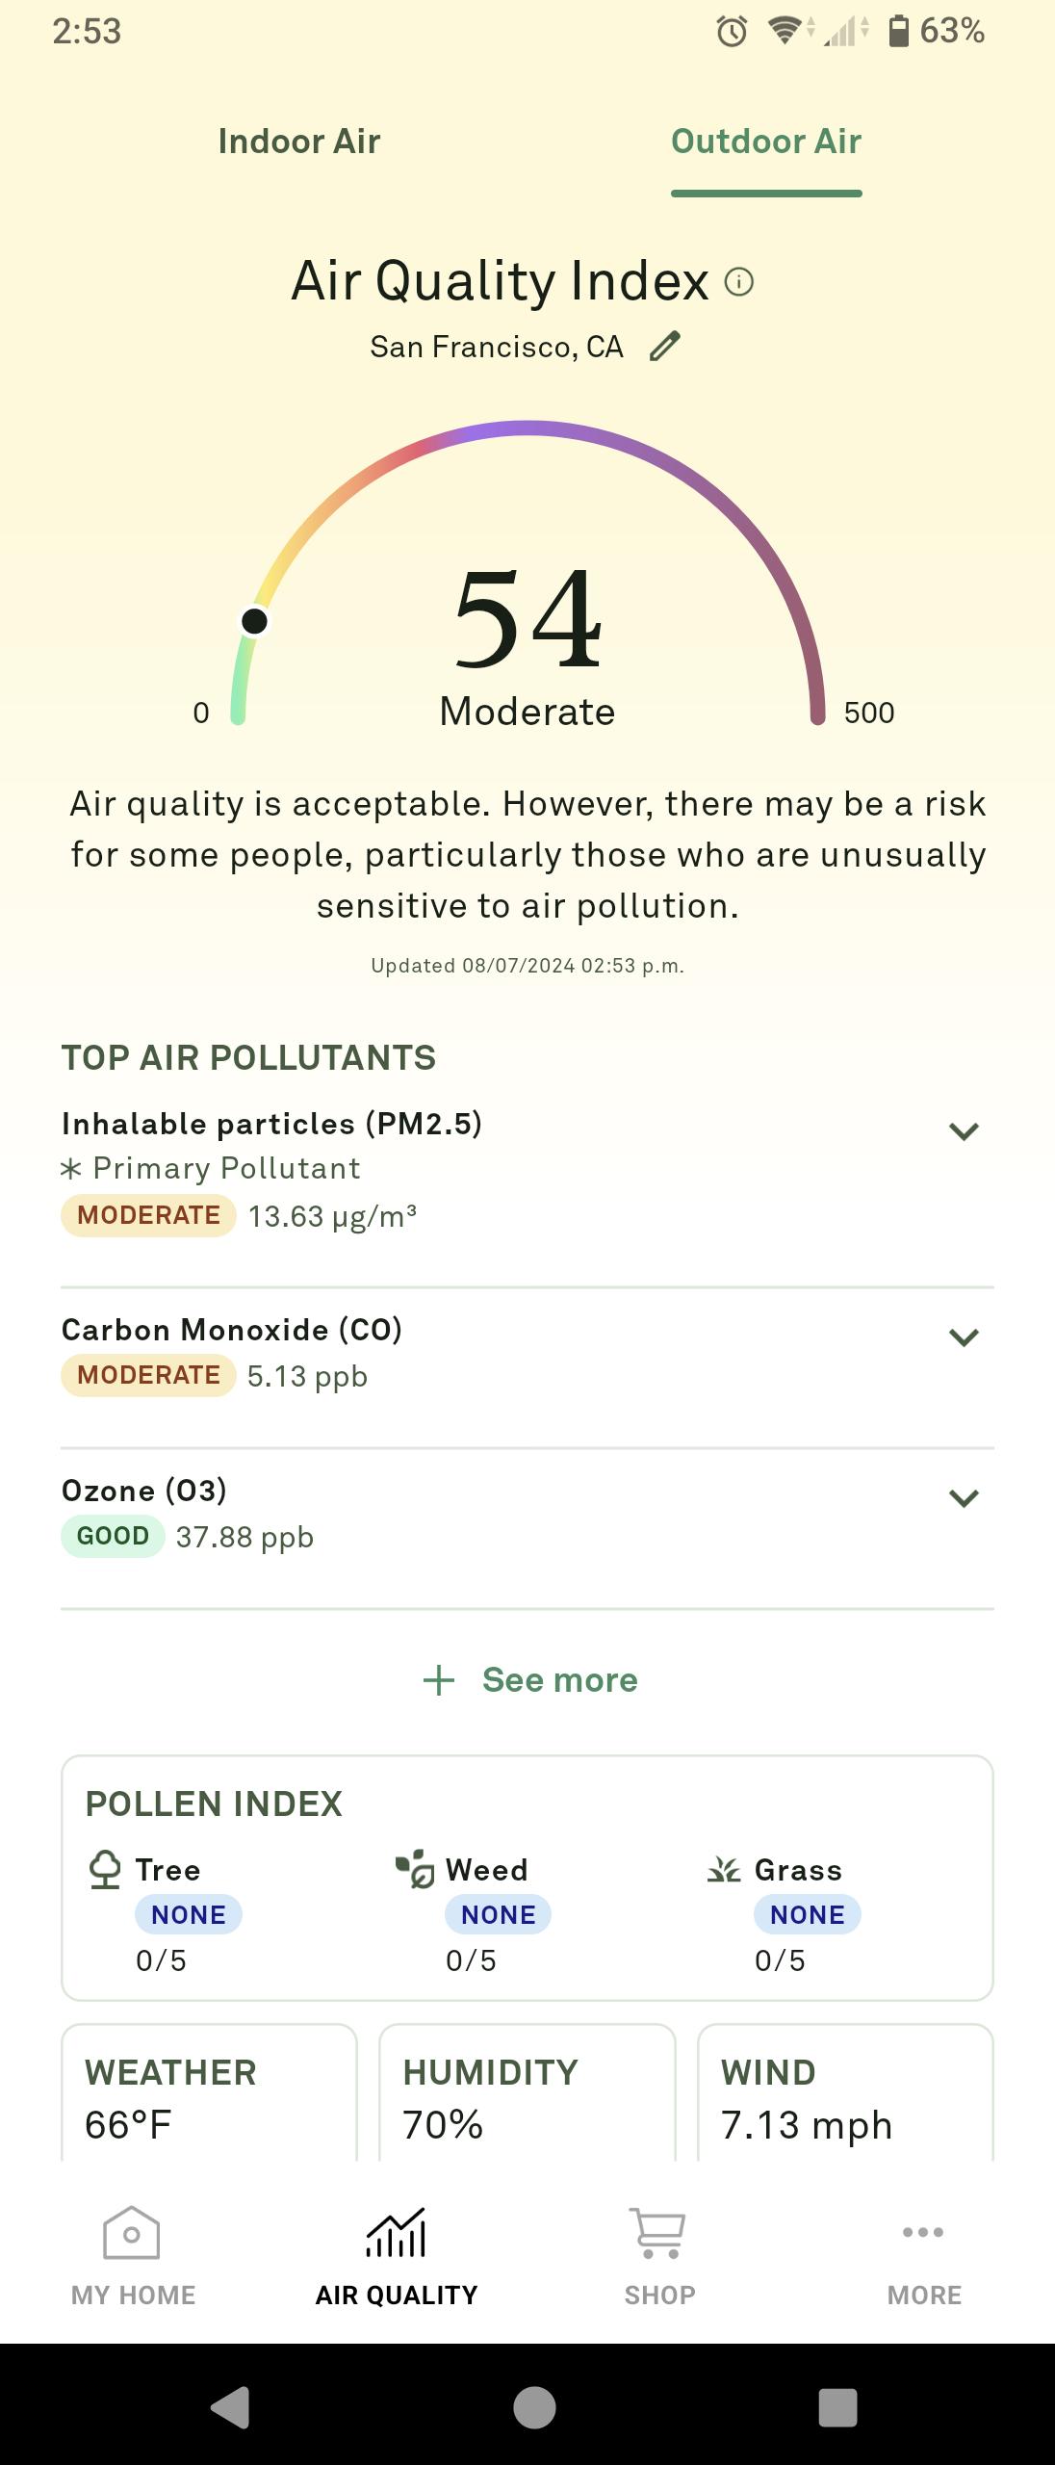This screenshot has width=1055, height=2465.
Task: Expand Ozone (O3) details
Action: coord(964,1498)
